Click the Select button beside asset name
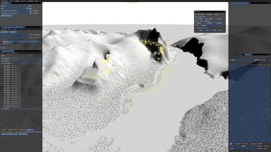The height and width of the screenshot is (152, 271). pyautogui.click(x=30, y=130)
